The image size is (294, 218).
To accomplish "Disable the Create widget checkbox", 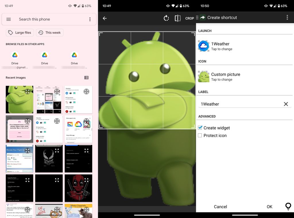I will 200,128.
